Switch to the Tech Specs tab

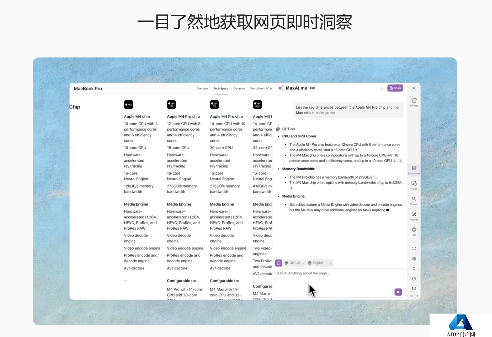[221, 89]
